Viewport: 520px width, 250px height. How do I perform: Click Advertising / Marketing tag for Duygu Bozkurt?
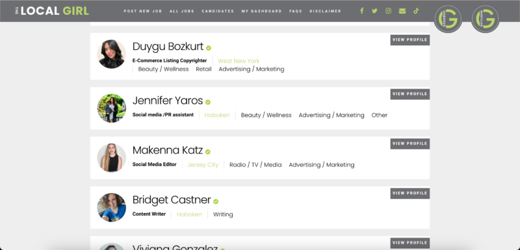[252, 69]
